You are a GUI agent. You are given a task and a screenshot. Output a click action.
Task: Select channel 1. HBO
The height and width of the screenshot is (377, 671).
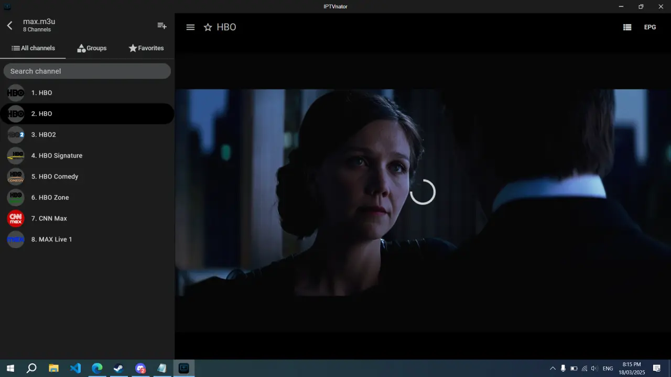coord(87,93)
